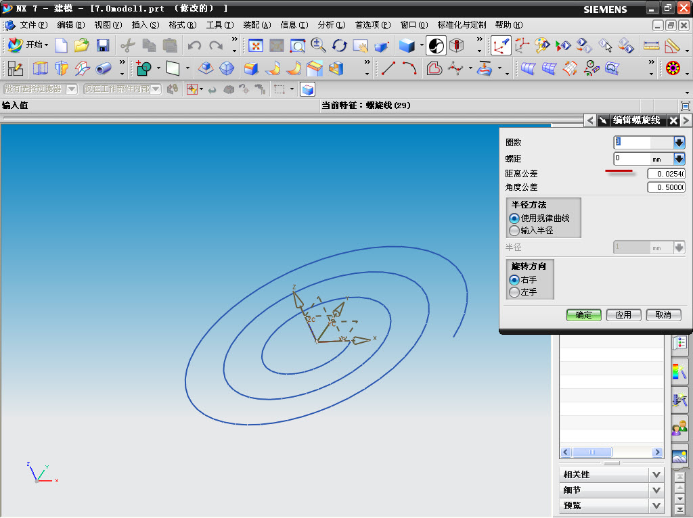Open the 视图 menu
The image size is (693, 518).
[108, 25]
